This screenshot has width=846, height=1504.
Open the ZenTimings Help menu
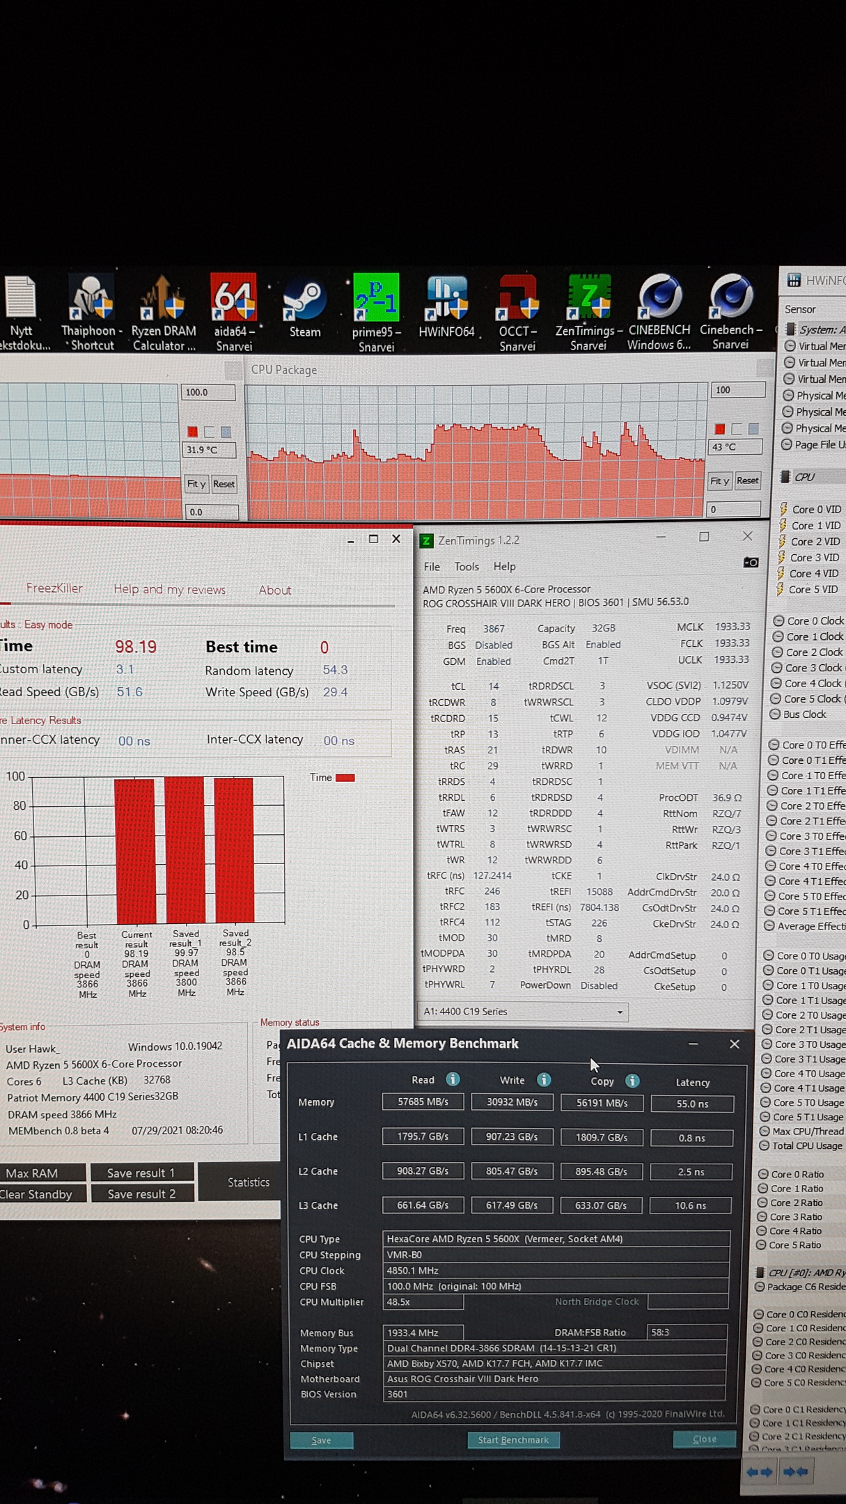coord(504,567)
